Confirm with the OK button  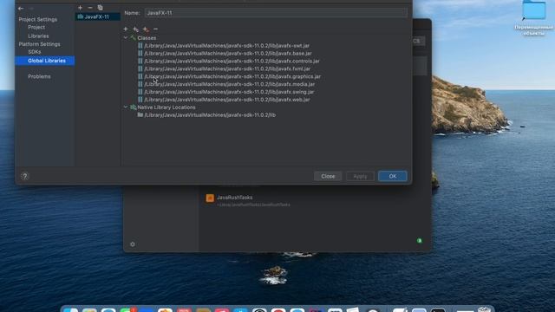[x=393, y=176]
